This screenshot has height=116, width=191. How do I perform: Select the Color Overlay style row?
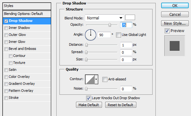[27, 77]
